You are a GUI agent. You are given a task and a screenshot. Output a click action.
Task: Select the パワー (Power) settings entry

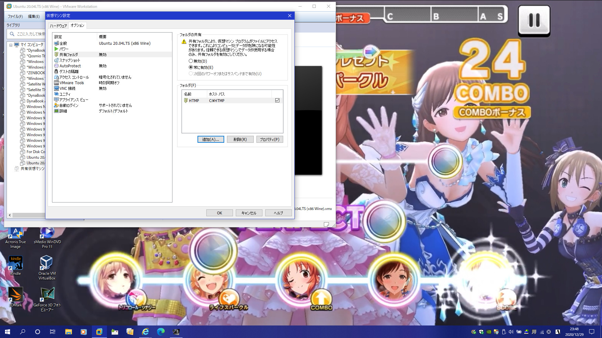tap(112, 49)
